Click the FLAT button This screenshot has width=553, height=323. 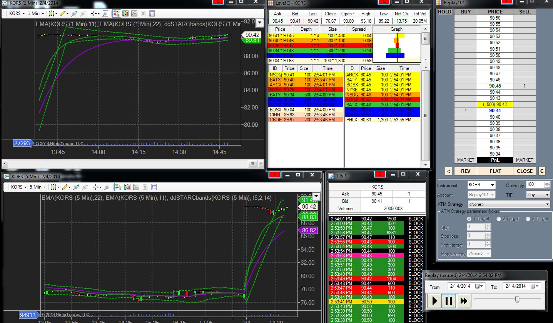(x=495, y=171)
